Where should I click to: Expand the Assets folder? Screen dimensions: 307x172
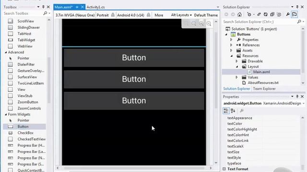coord(231,51)
